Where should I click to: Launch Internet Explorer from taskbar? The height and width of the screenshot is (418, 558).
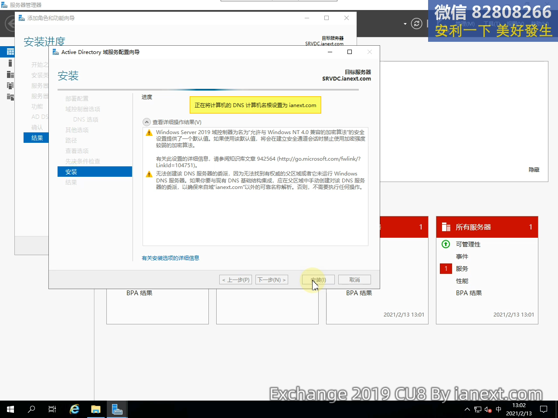click(75, 409)
